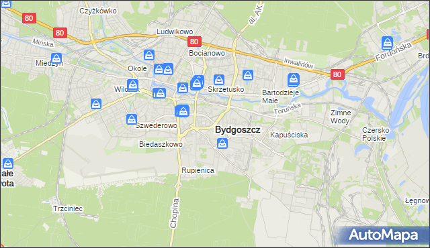This screenshot has width=430, height=248.
Task: Click the Toruńska street label
Action: point(288,109)
